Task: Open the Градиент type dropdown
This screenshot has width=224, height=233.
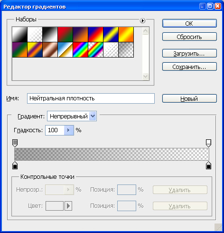Action: point(72,116)
